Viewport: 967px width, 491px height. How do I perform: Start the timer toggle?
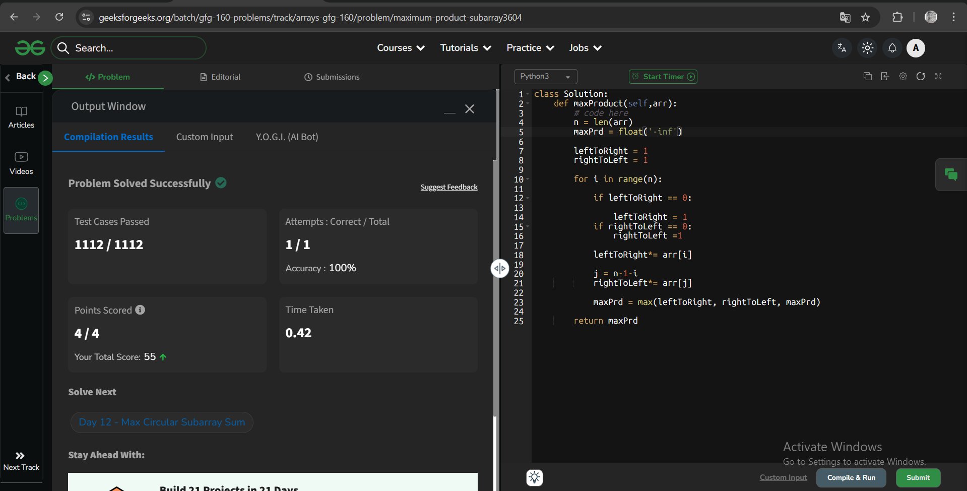tap(663, 77)
